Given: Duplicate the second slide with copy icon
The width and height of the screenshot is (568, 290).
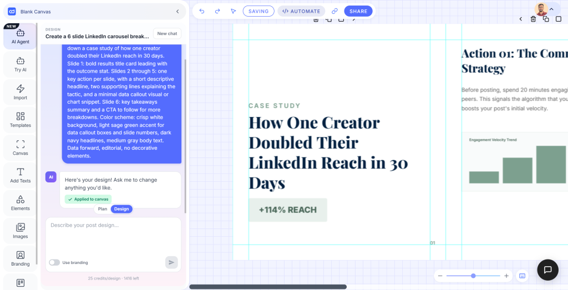Looking at the screenshot, I should (546, 19).
